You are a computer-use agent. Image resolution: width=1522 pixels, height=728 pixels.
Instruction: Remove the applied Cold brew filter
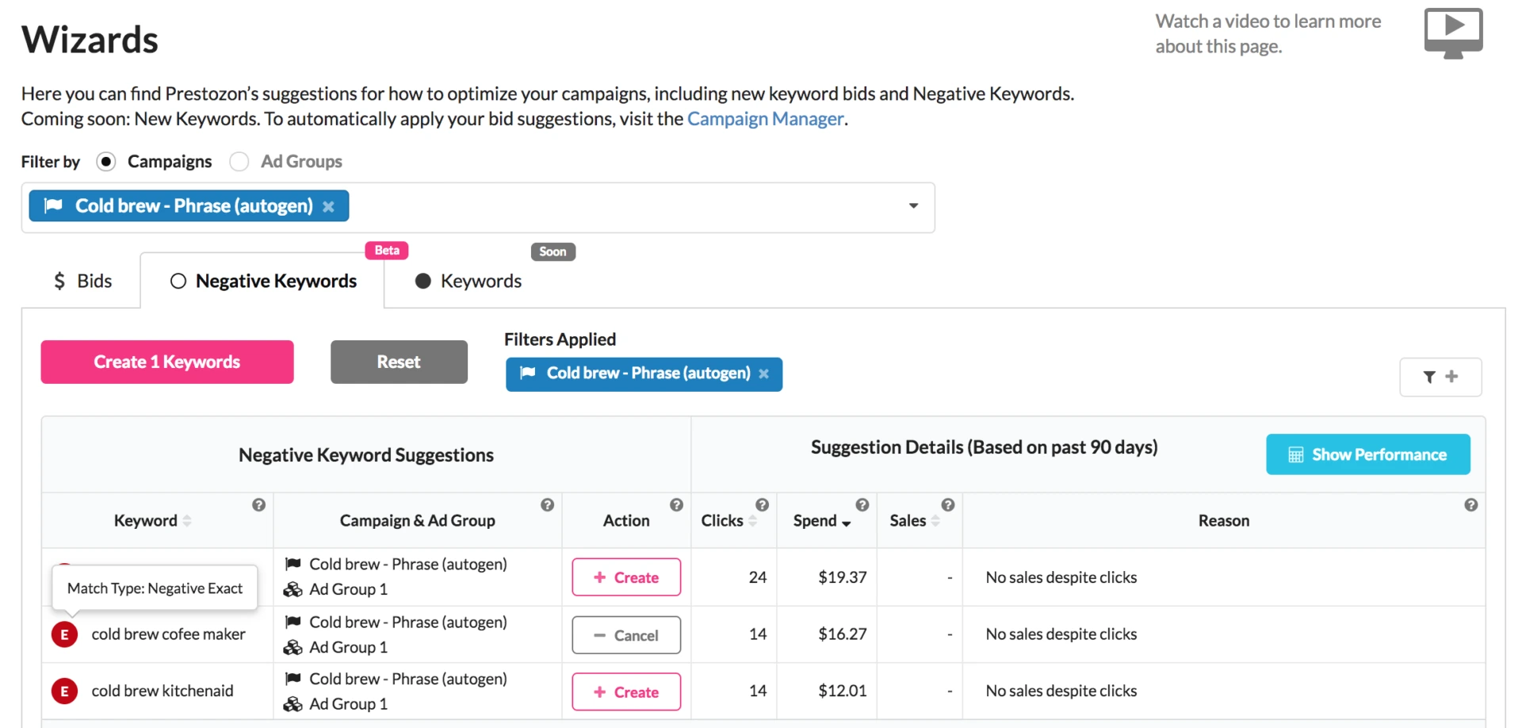click(763, 374)
